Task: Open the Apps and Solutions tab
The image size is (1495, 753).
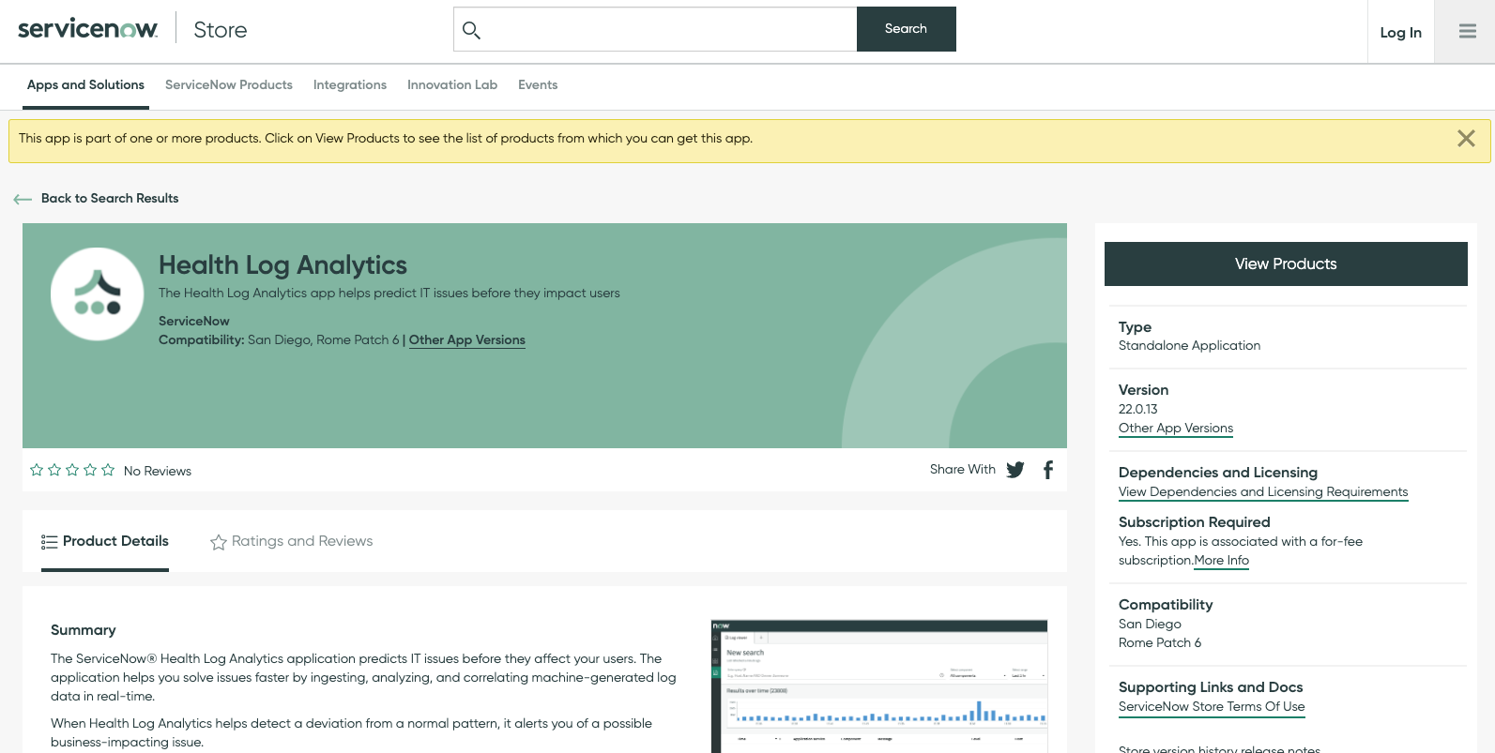Action: pos(85,85)
